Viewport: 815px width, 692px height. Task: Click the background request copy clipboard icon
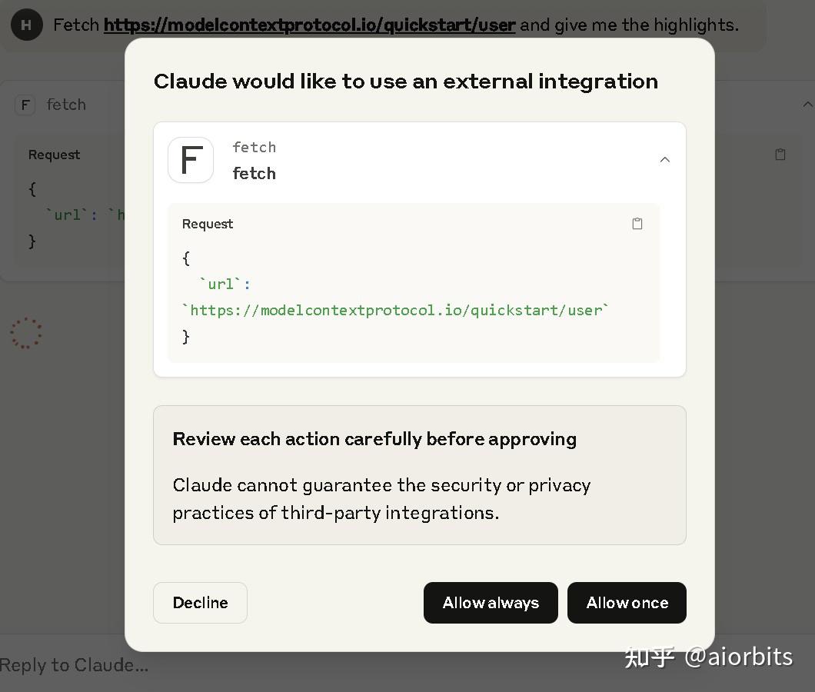click(780, 155)
